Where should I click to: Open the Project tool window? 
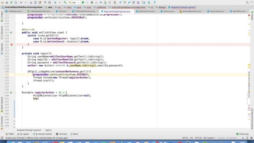(2, 16)
